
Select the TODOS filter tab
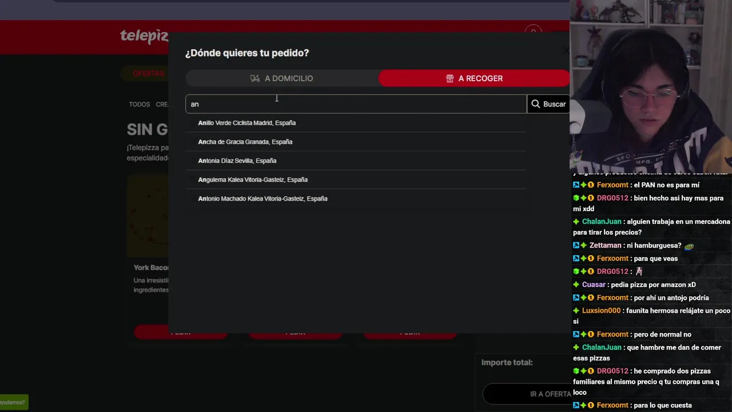[139, 105]
